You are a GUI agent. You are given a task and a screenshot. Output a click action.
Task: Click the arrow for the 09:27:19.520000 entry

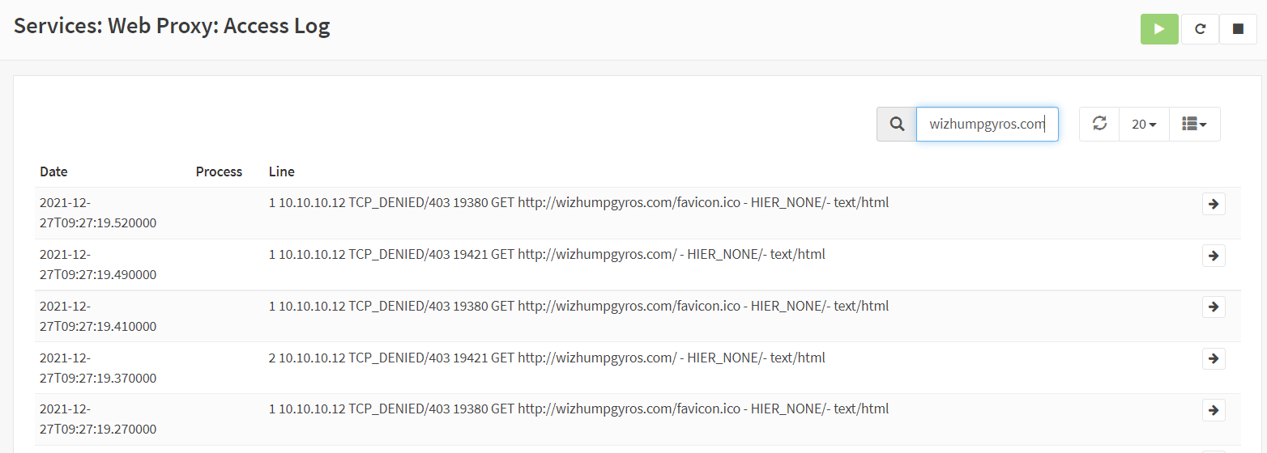point(1214,204)
